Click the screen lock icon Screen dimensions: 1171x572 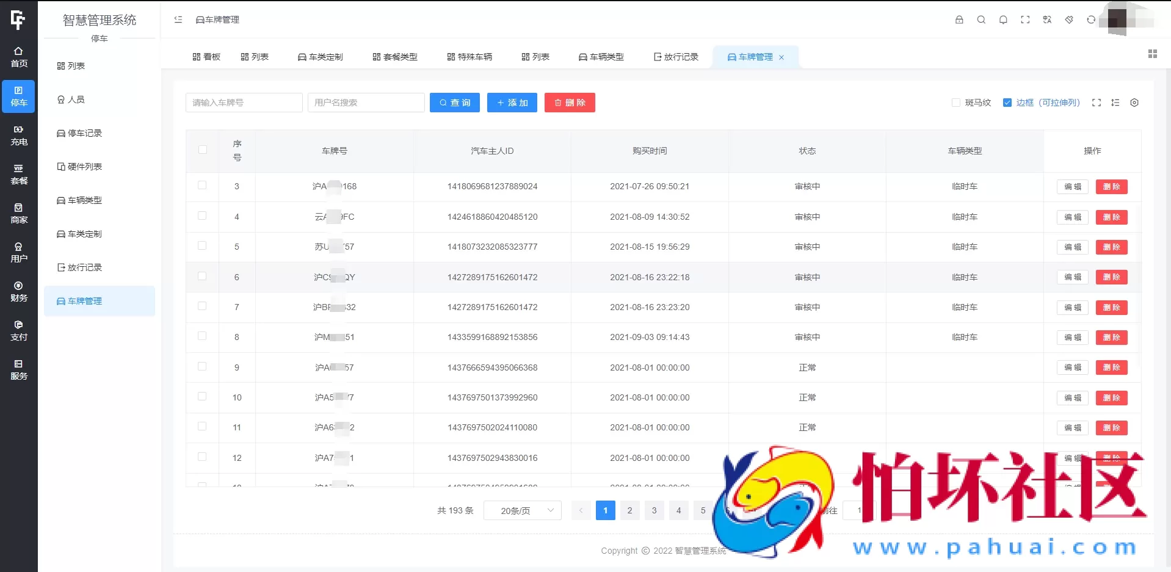pos(959,20)
